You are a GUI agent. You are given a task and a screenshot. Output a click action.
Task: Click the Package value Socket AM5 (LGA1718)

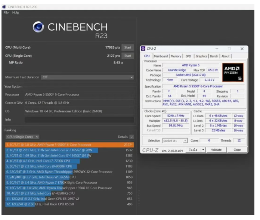tap(191, 75)
